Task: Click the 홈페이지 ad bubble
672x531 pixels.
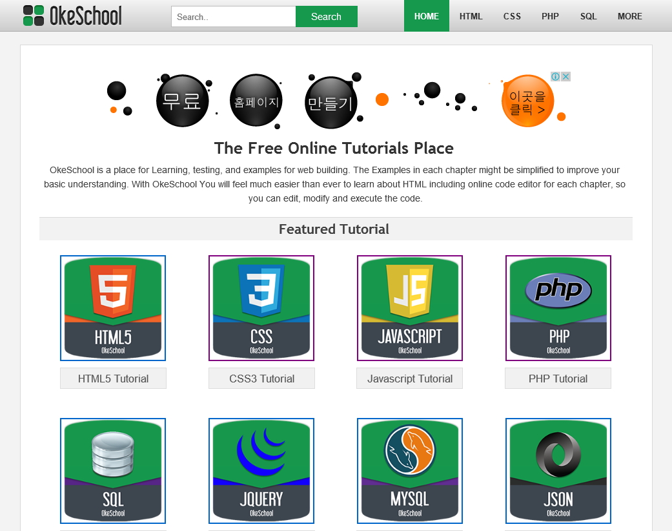Action: click(256, 100)
